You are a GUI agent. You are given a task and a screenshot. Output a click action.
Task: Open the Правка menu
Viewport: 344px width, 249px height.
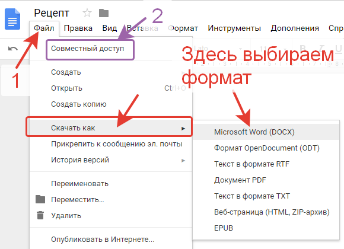(78, 28)
